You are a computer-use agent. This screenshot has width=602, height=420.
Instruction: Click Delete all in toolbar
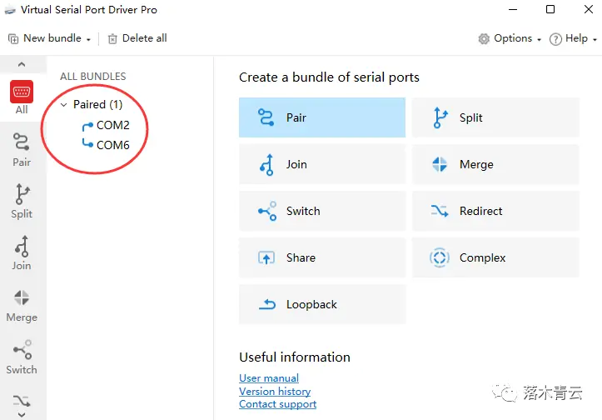click(x=137, y=38)
